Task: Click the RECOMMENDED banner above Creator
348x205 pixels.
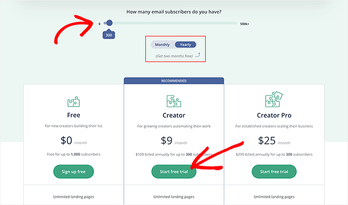Action: click(173, 81)
